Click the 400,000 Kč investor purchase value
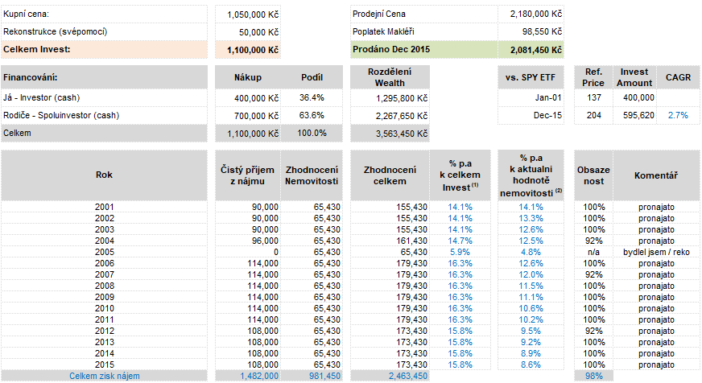 point(248,98)
